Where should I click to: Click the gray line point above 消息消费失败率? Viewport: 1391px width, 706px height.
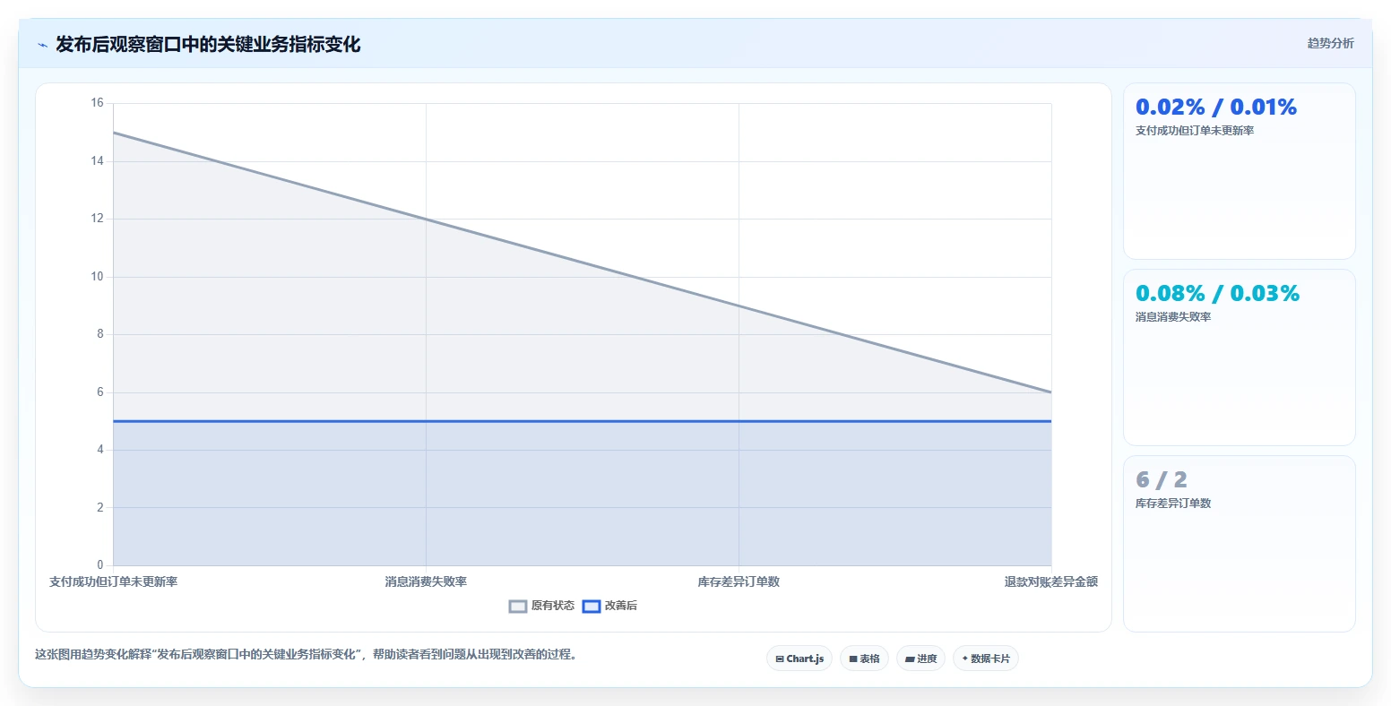coord(426,219)
